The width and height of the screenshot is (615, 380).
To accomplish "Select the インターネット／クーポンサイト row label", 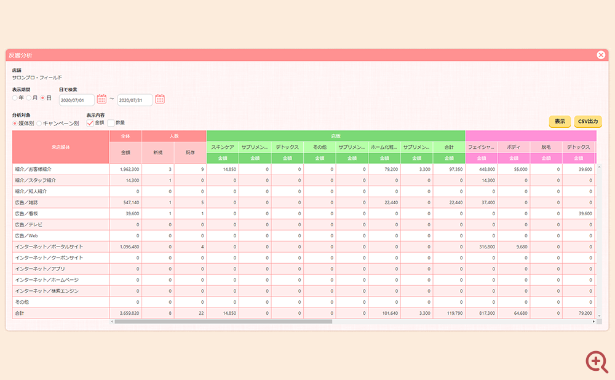I will [49, 258].
